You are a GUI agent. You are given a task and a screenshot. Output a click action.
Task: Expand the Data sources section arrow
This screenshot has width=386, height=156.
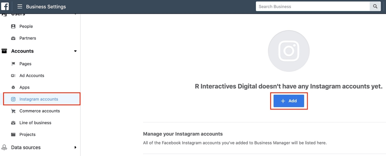[75, 147]
